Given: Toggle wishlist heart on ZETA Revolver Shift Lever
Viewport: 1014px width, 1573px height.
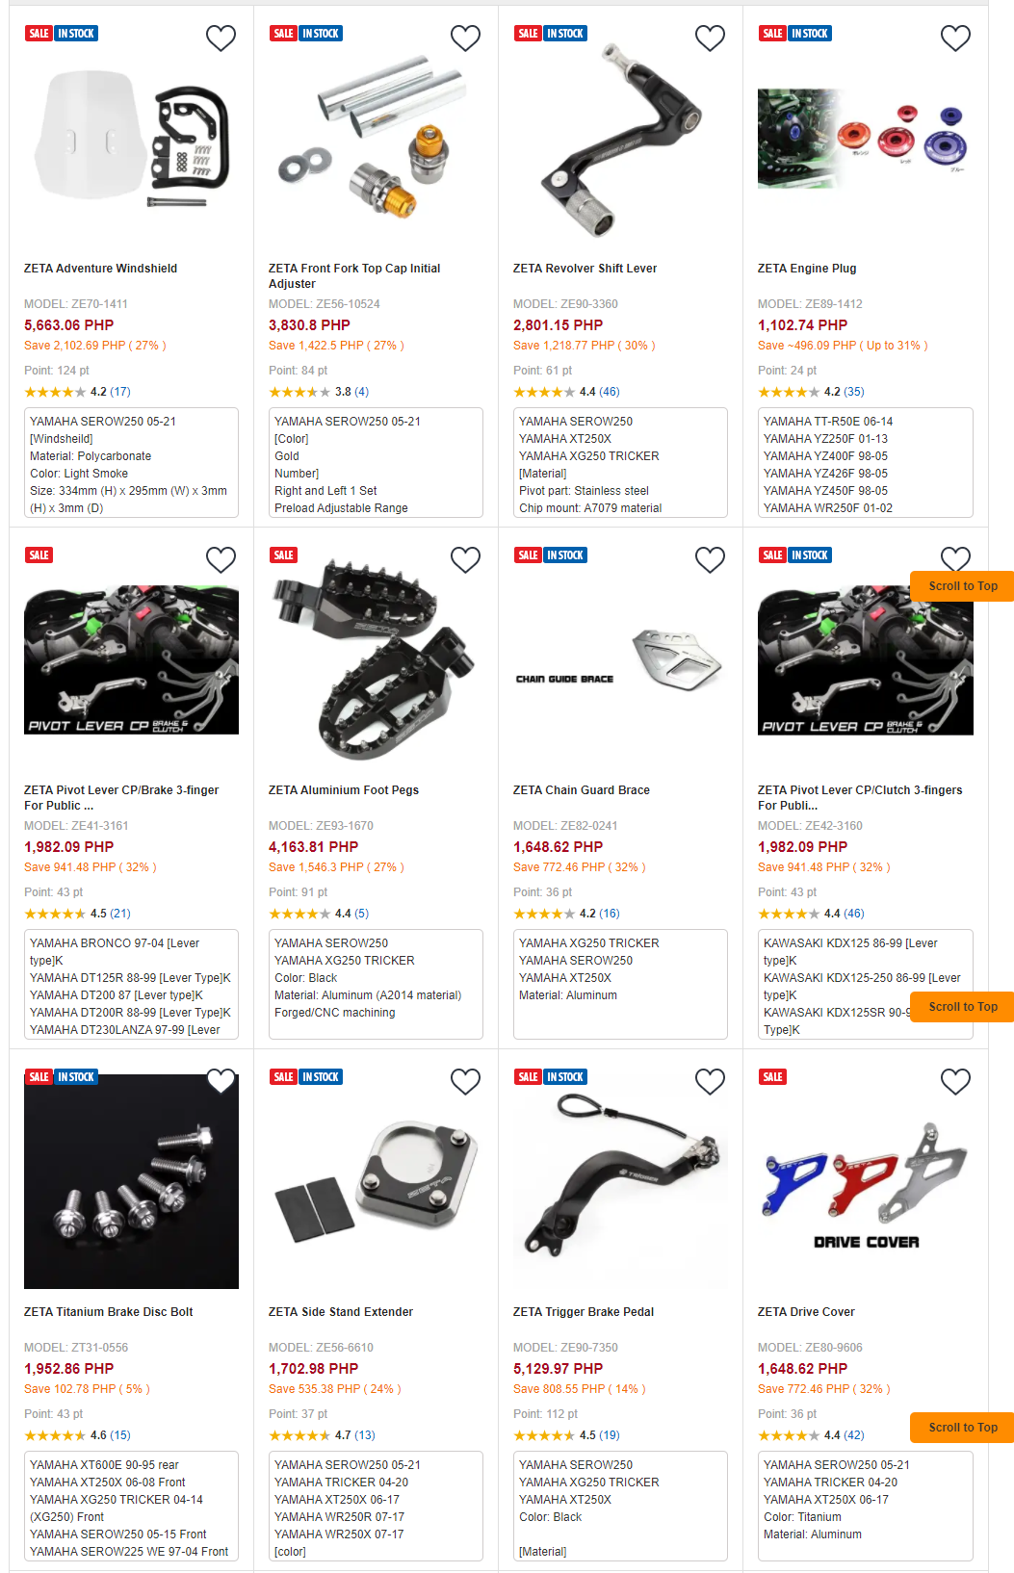Looking at the screenshot, I should point(711,38).
